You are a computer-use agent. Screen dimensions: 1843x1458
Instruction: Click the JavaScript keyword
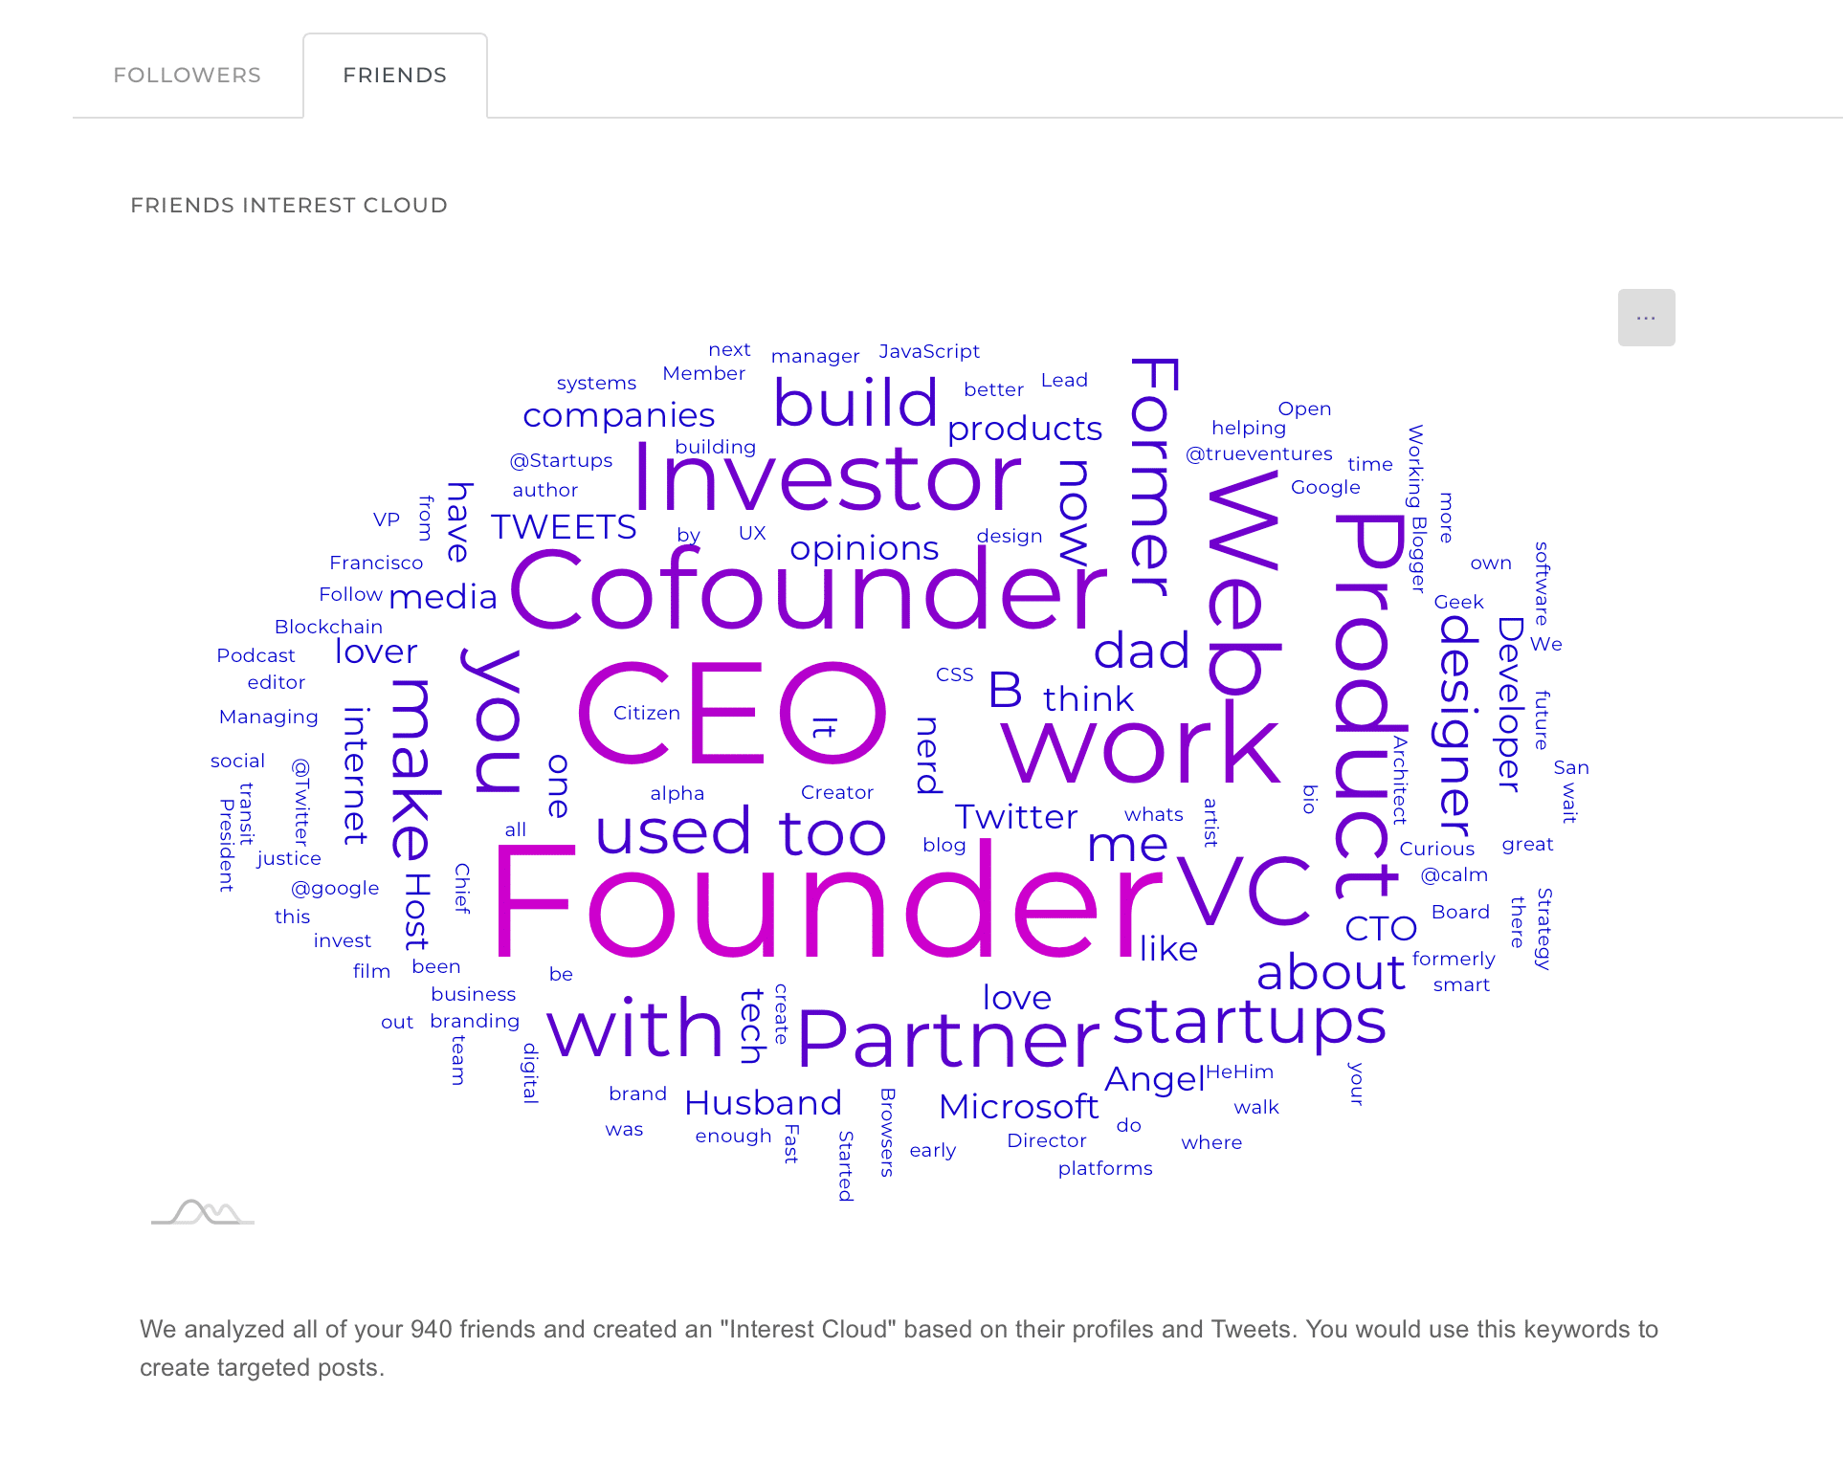pyautogui.click(x=929, y=351)
